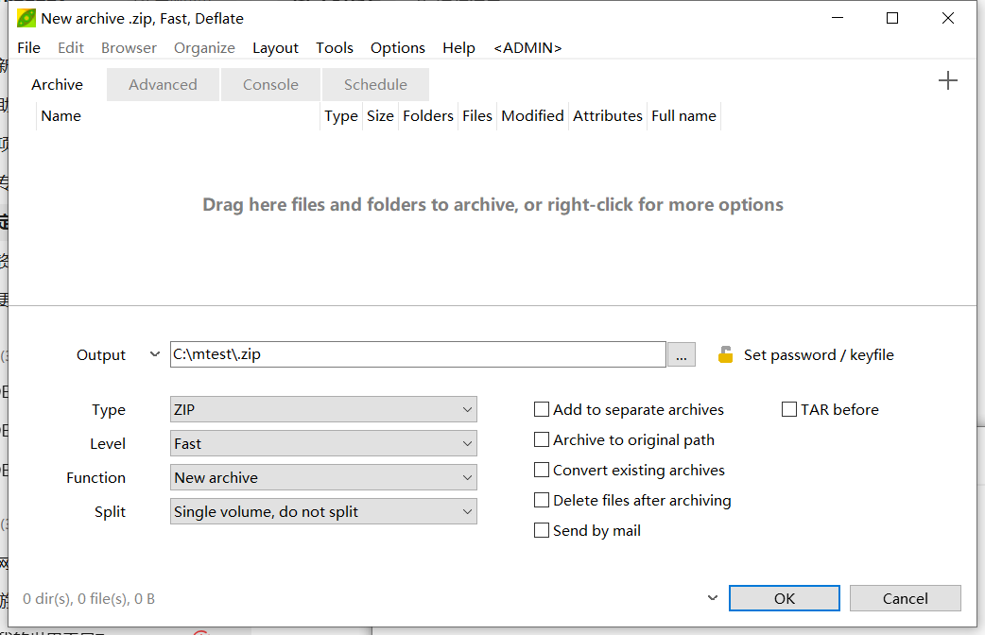The height and width of the screenshot is (635, 985).
Task: Click the padlock icon for password
Action: pos(726,355)
